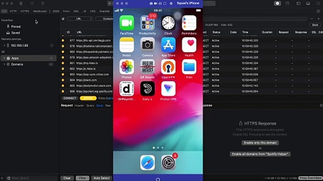Image resolution: width=323 pixels, height=181 pixels.
Task: Expand the Apps tree item
Action: pos(4,58)
